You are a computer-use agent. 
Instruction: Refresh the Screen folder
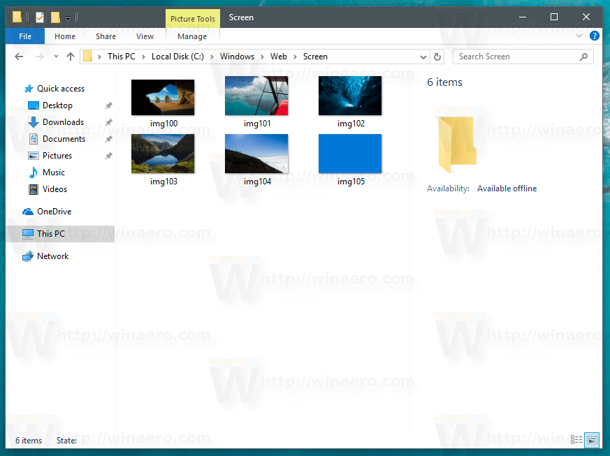pos(437,57)
